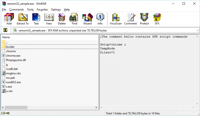Viewport: 200px width, 116px height.
Task: Select the msgbox.vbs script icon
Action: coord(4,73)
